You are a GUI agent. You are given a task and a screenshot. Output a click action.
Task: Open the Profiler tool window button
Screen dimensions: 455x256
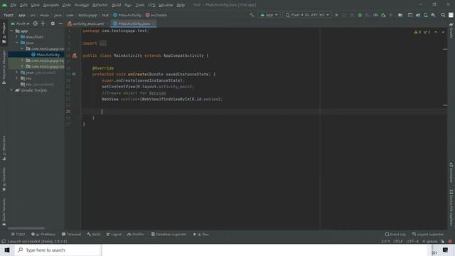pos(136,234)
